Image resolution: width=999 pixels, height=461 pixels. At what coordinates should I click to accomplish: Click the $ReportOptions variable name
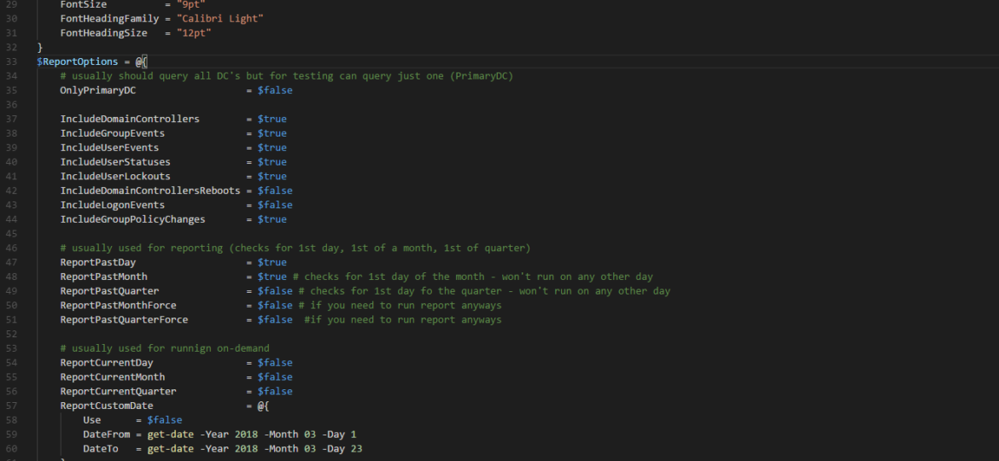click(x=78, y=61)
